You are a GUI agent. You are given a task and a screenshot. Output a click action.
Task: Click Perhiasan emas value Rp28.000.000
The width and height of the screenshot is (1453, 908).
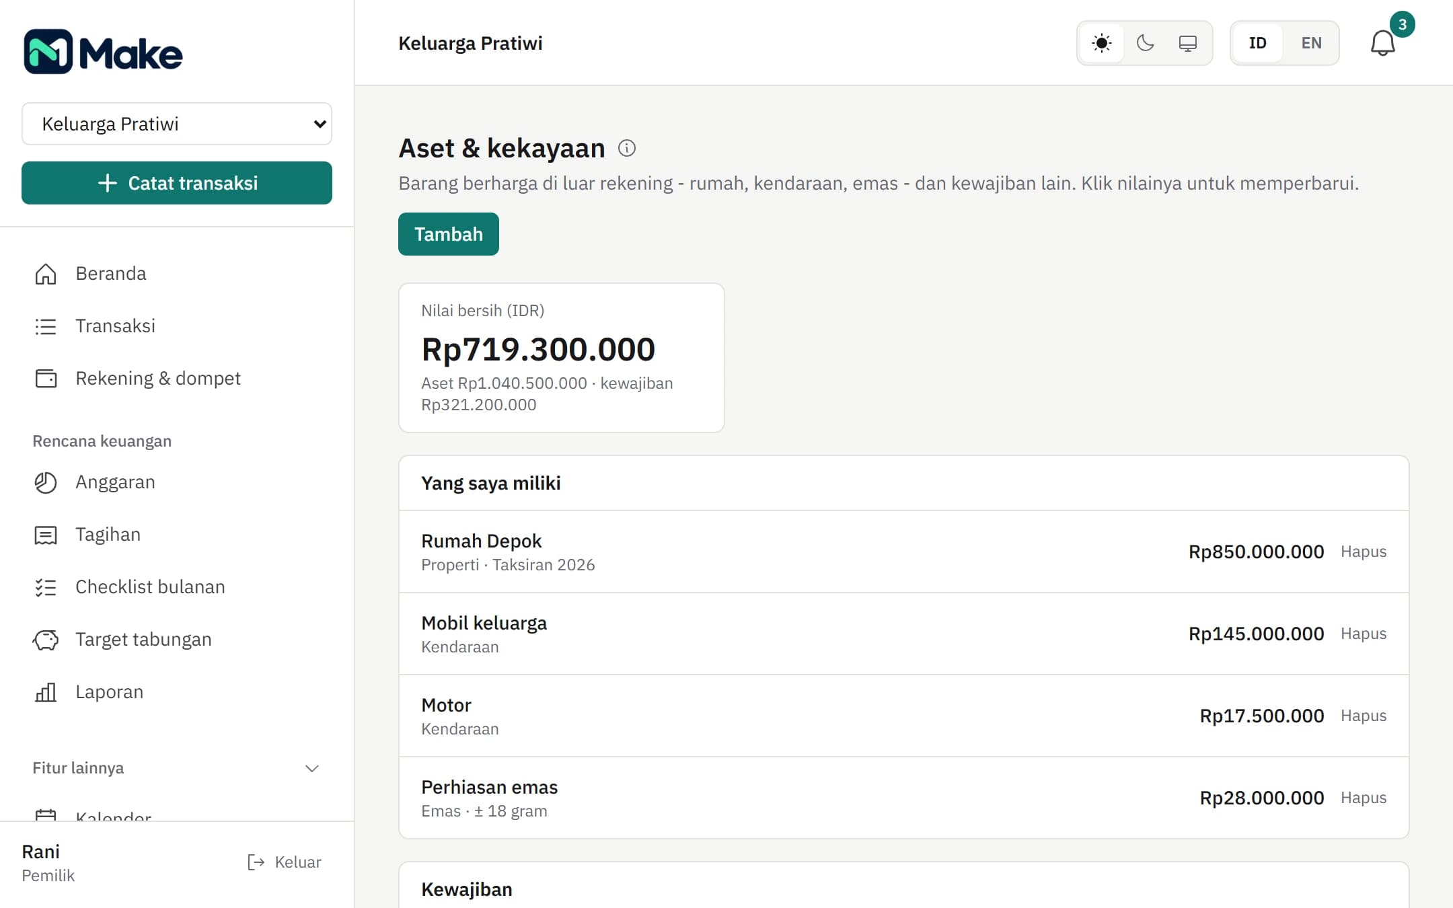pos(1262,798)
